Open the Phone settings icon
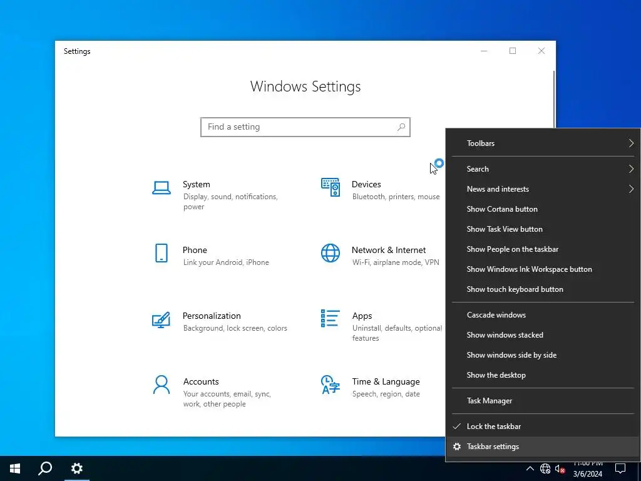 (162, 253)
